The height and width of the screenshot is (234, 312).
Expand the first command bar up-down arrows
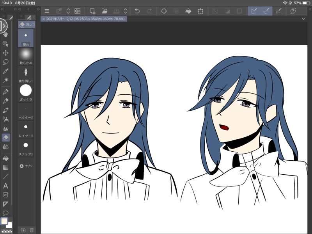coord(68,11)
